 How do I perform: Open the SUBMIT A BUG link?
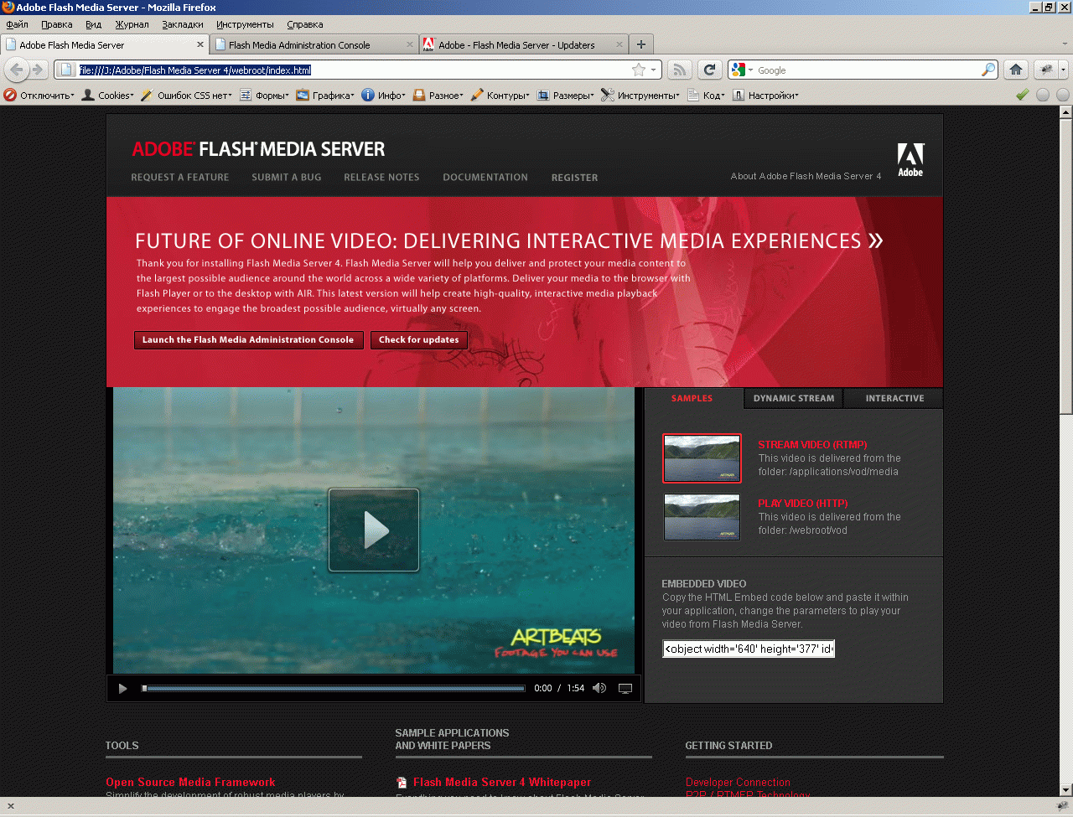point(287,178)
